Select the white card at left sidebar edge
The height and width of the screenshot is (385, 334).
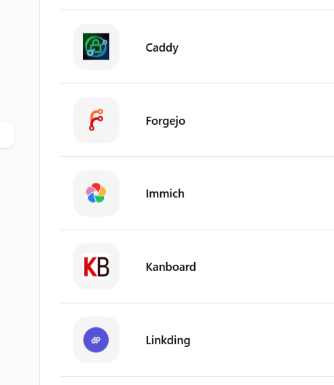(x=6, y=135)
